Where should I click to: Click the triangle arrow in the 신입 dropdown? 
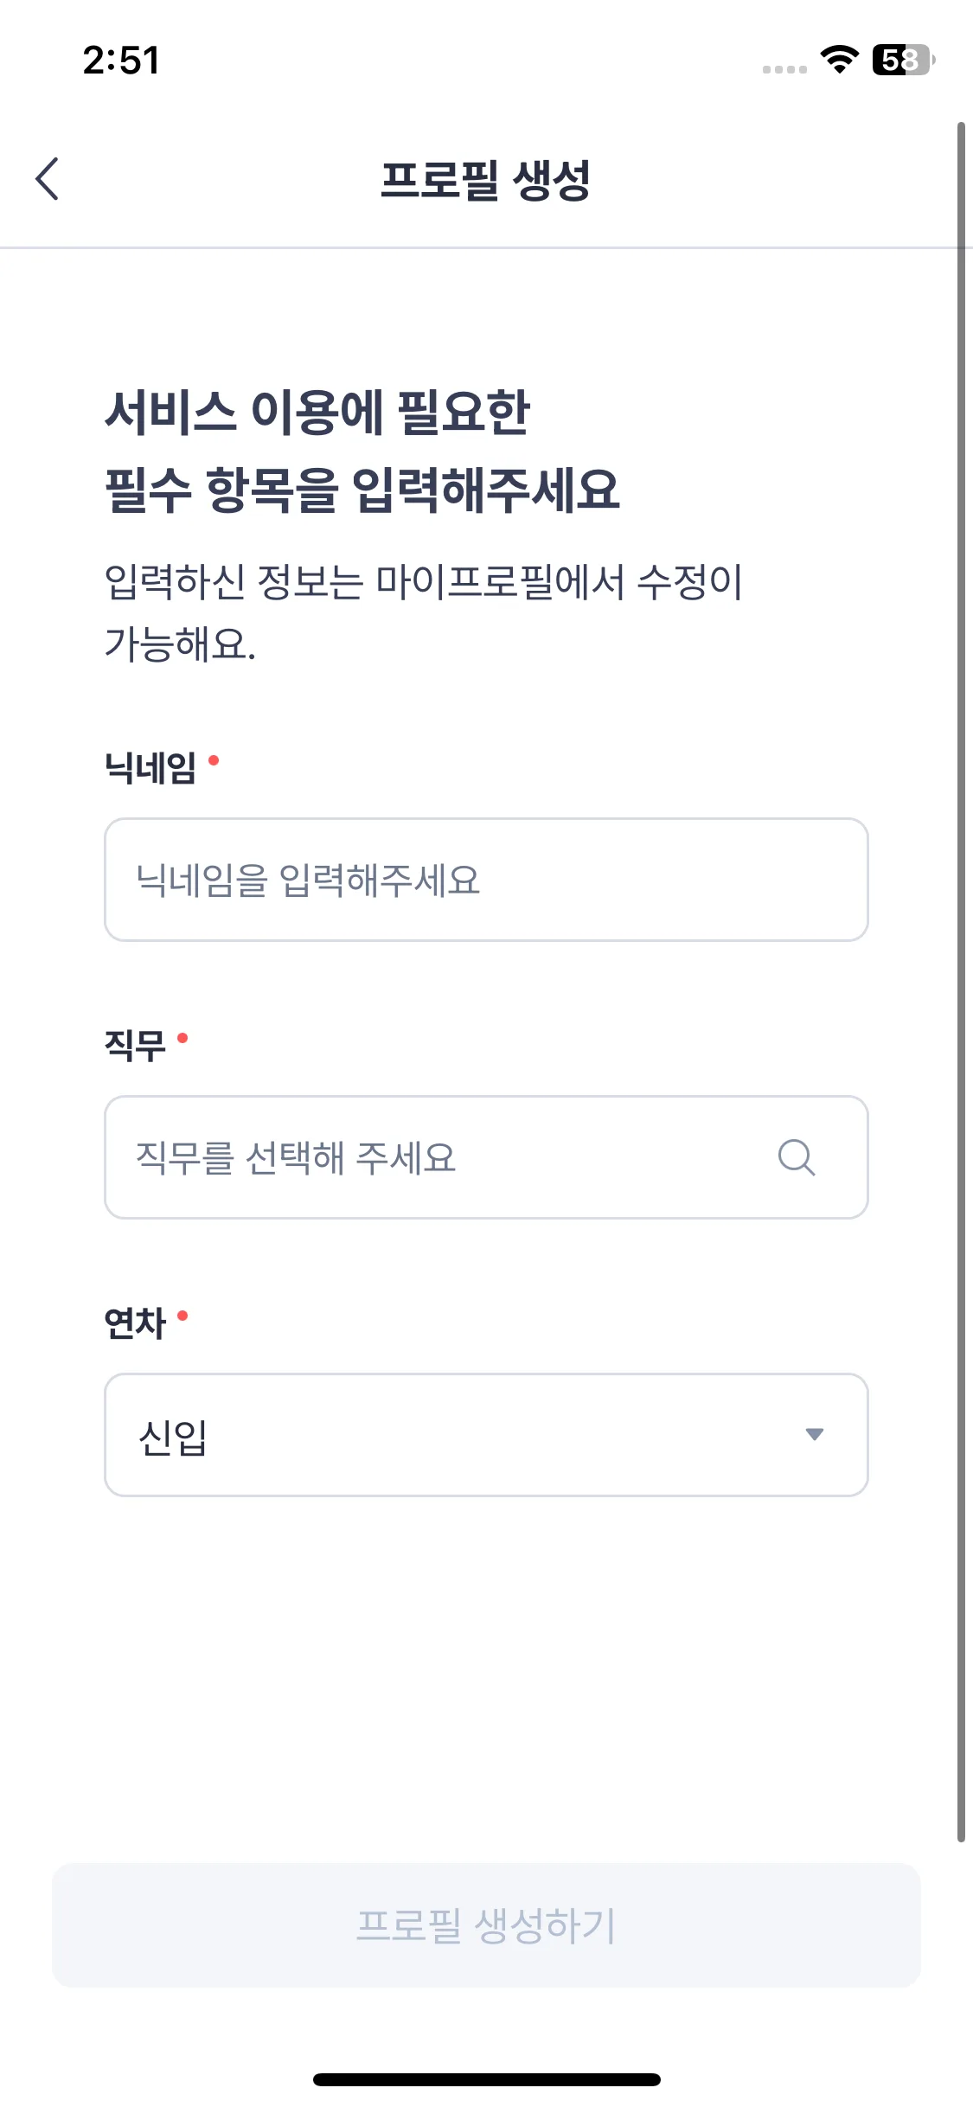click(814, 1434)
